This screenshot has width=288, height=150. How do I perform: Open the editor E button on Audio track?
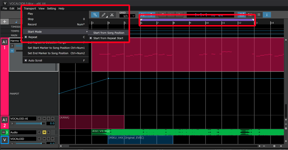39,132
